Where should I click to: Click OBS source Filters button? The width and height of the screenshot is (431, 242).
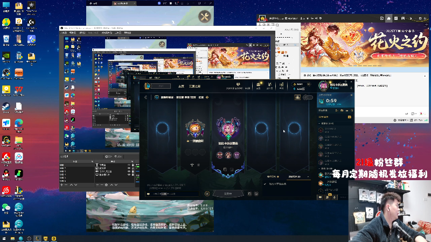[119, 156]
